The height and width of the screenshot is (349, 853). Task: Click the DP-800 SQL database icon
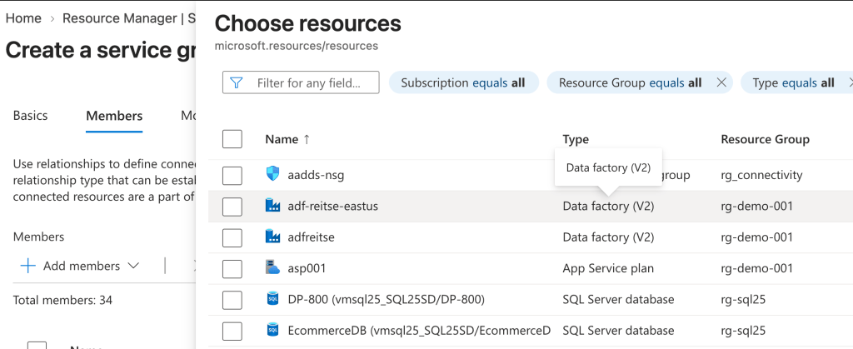pos(272,298)
